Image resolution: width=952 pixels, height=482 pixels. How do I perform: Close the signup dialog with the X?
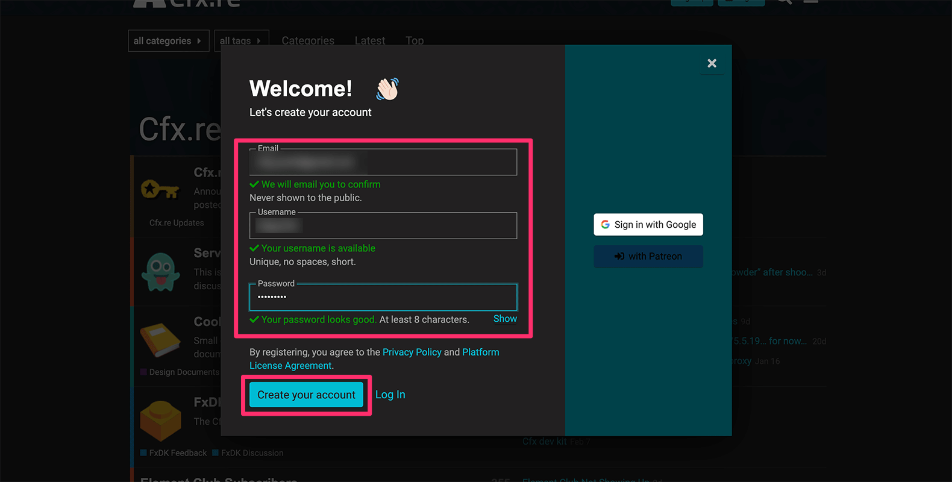(712, 63)
